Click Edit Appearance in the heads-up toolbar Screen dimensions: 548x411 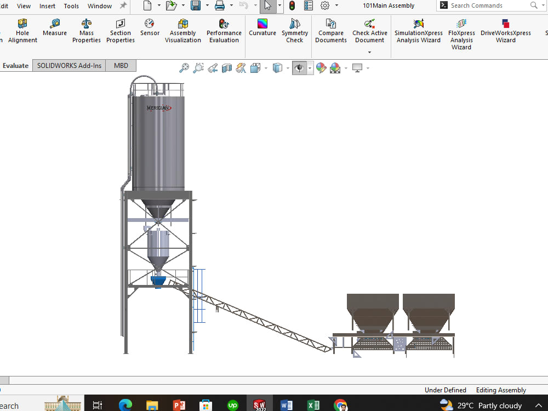click(321, 68)
